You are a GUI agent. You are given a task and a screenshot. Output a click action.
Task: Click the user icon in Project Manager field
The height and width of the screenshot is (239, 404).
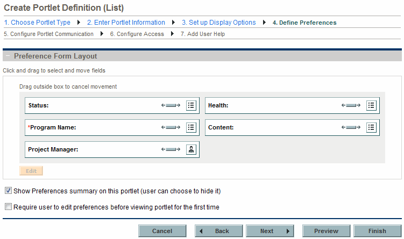(191, 149)
